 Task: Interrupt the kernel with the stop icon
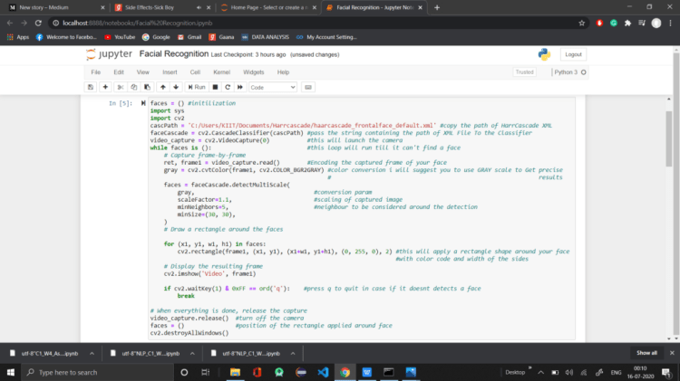click(215, 87)
